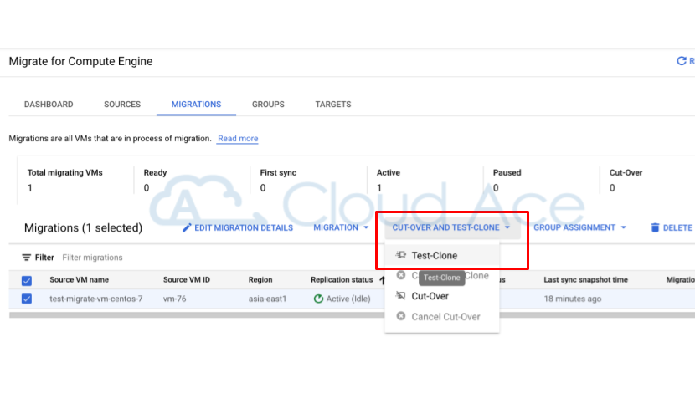Click the Test-Clone menu item icon
Viewport: 695px width, 393px height.
tap(401, 255)
